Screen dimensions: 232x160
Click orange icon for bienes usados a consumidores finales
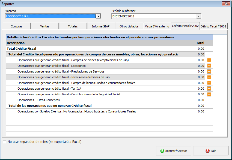pyautogui.click(x=209, y=83)
